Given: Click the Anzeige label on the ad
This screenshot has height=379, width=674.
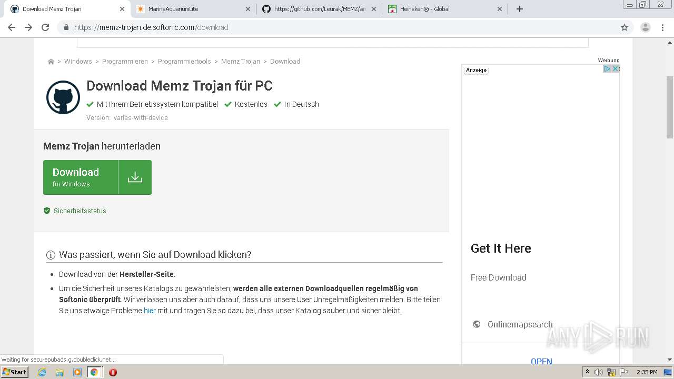Looking at the screenshot, I should coord(477,70).
